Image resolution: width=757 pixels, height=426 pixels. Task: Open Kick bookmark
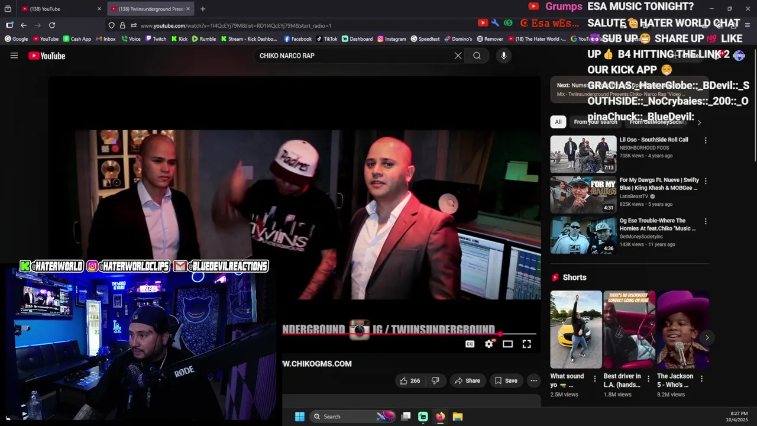(x=179, y=39)
